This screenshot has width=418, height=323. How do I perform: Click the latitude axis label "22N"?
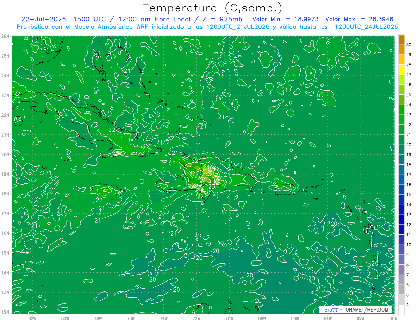pos(5,115)
